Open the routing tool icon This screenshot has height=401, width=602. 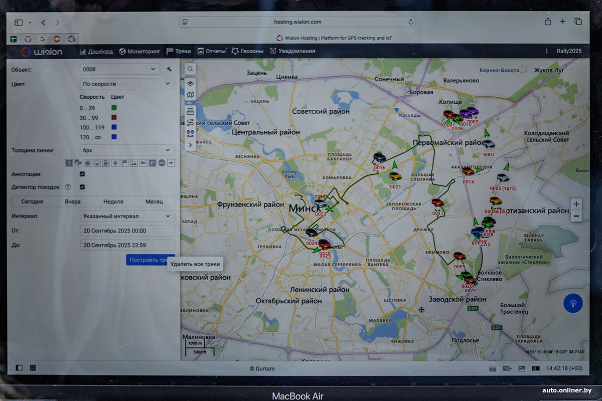point(191,122)
